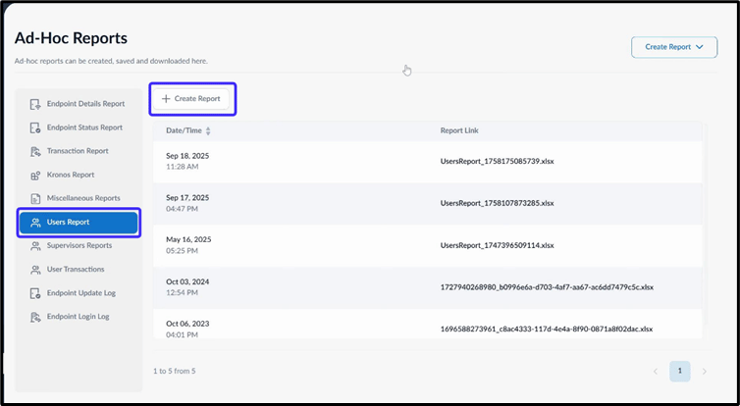The image size is (740, 406).
Task: Click the Miscellaneous Reports icon
Action: tap(35, 198)
